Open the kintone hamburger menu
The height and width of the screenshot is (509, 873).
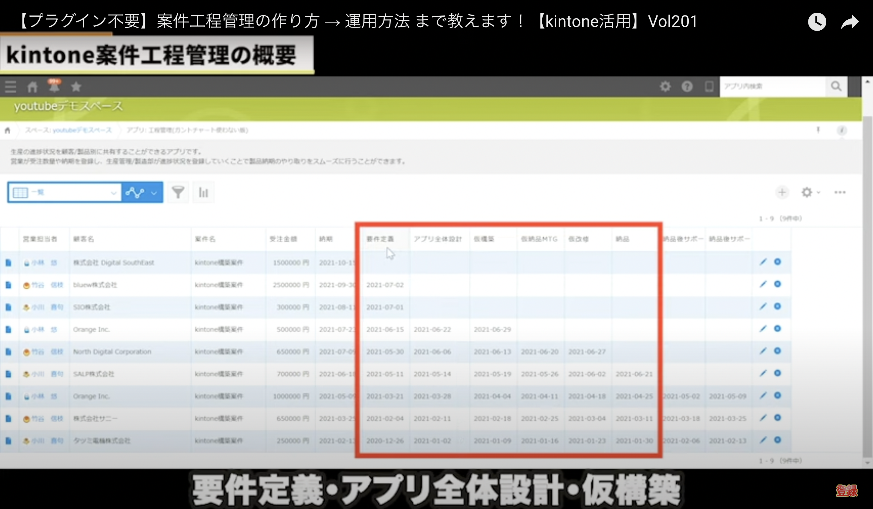click(10, 87)
